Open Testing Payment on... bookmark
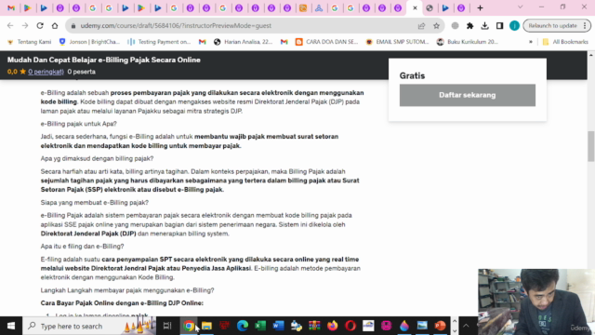 pyautogui.click(x=159, y=42)
